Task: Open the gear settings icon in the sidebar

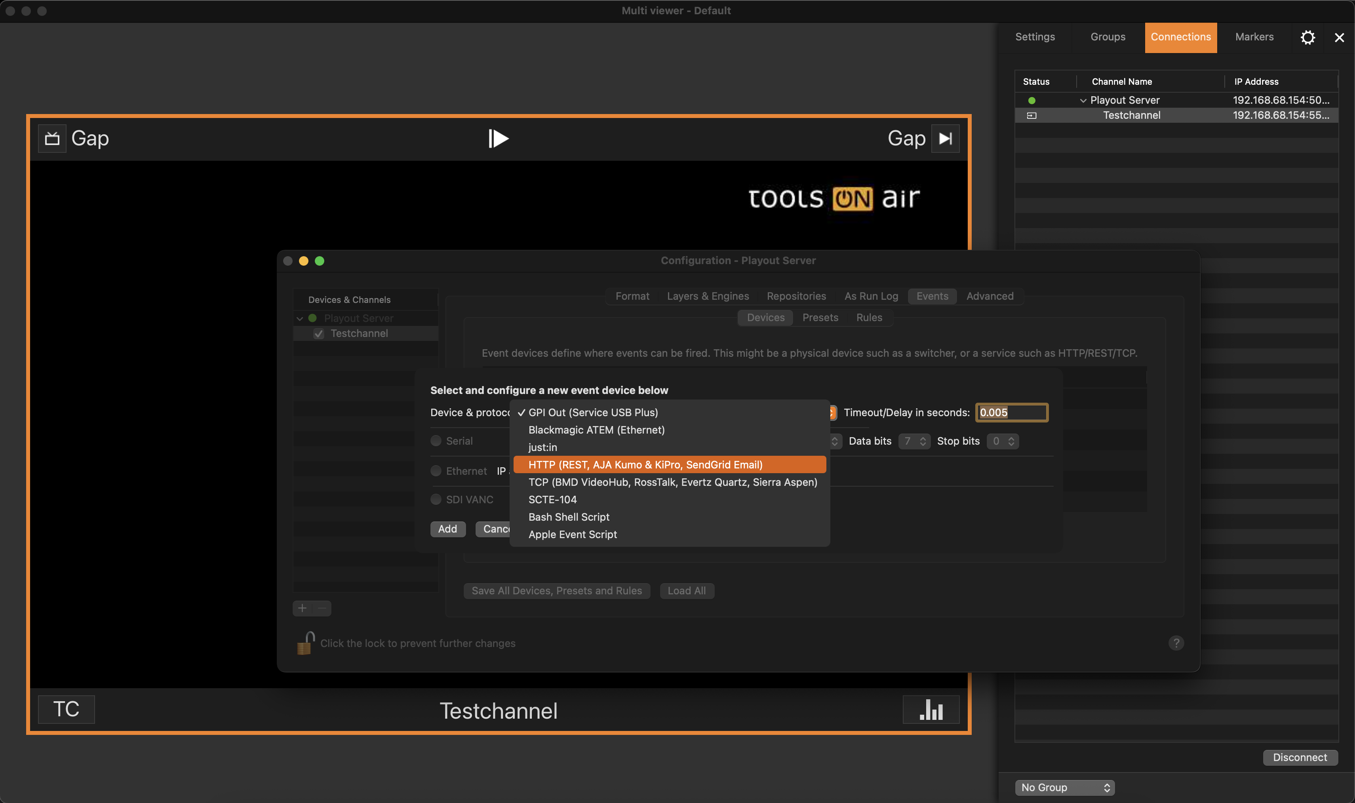Action: 1307,37
